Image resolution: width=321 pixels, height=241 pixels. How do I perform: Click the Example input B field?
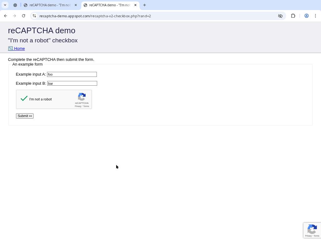point(72,83)
